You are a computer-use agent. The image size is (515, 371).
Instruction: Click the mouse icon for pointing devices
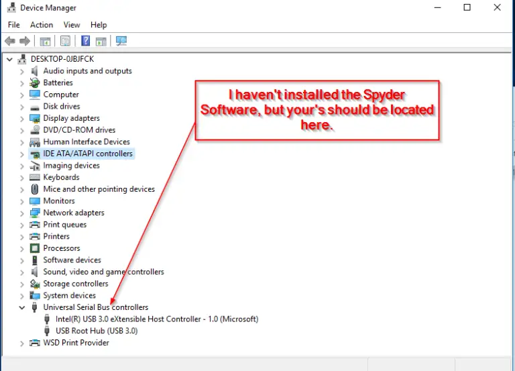(34, 189)
